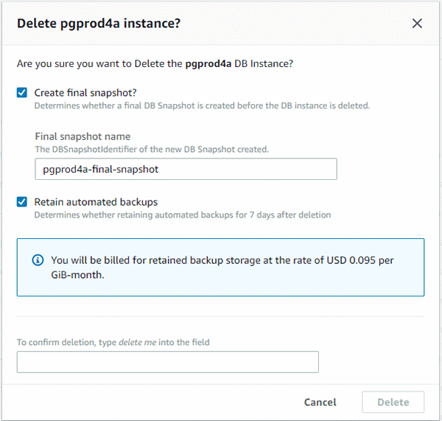Click the final DB Snapshot description text

pos(202,105)
